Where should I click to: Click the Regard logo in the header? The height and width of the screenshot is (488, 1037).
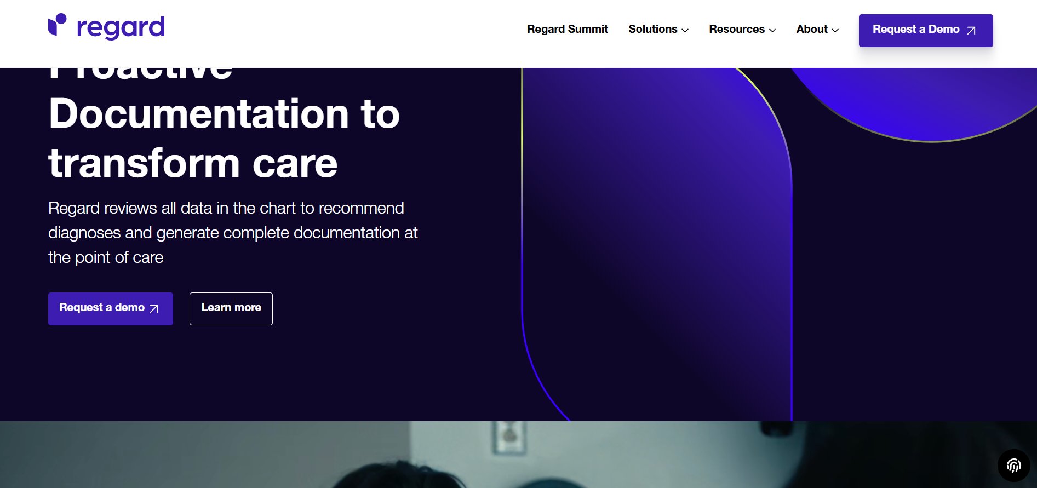click(106, 27)
